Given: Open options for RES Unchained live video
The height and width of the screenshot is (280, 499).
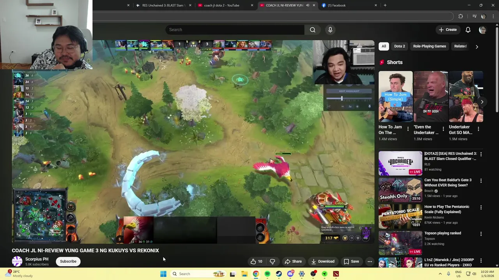Looking at the screenshot, I should [481, 154].
